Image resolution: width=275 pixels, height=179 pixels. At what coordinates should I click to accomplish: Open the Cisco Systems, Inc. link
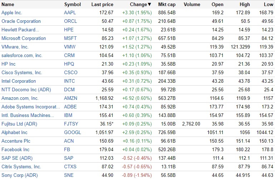click(22, 72)
